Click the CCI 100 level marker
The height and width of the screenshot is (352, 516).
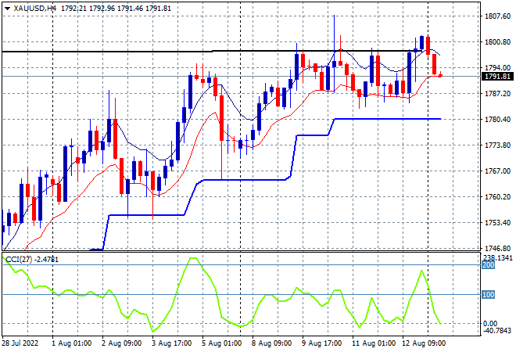pos(488,294)
